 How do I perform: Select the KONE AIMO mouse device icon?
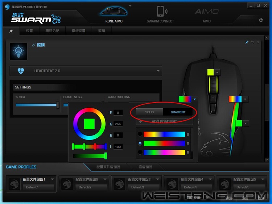click(x=114, y=12)
